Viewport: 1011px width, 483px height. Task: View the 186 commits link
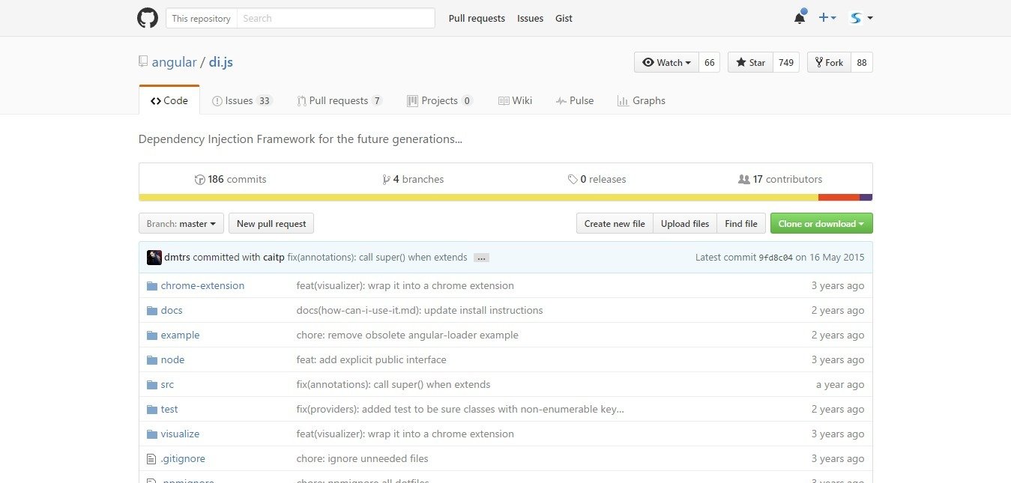(x=230, y=180)
